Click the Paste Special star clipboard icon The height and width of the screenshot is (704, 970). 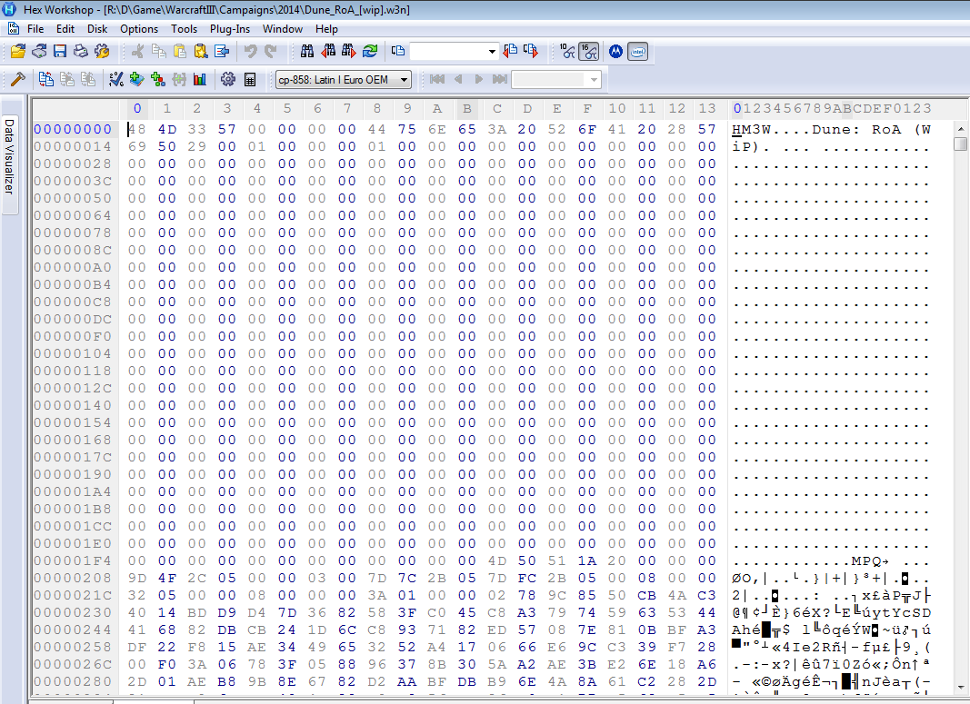pyautogui.click(x=200, y=51)
